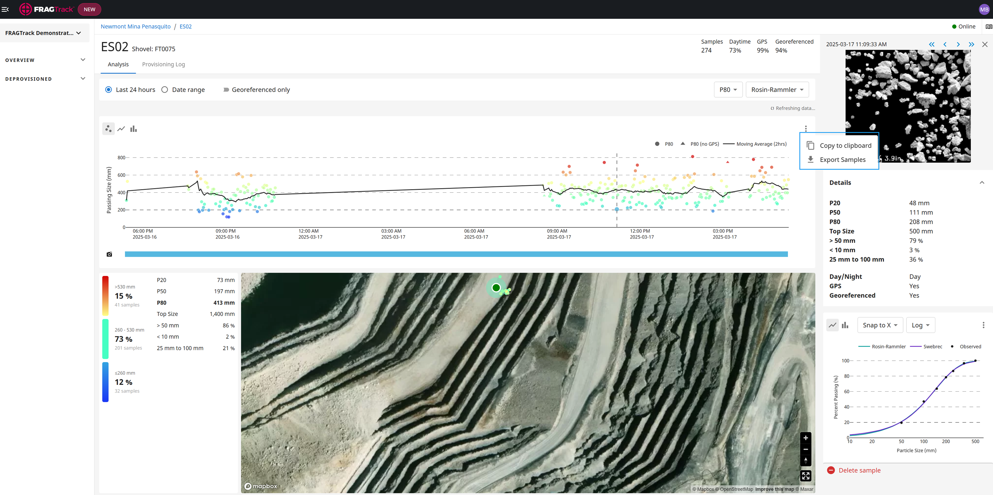
Task: Switch main chart to bar histogram view
Action: [x=133, y=129]
